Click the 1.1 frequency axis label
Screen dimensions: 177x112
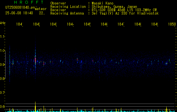(3, 37)
